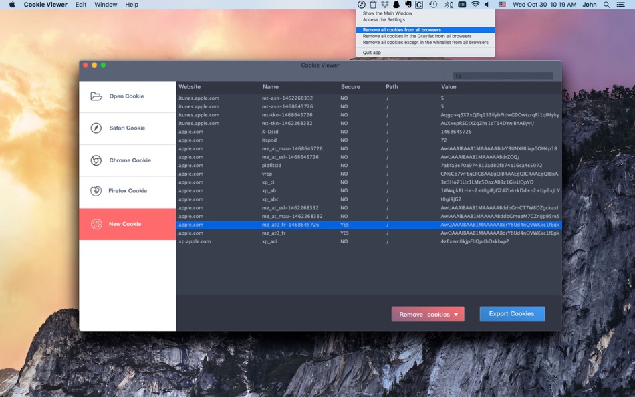
Task: Open the Dropbox icon in menu bar
Action: click(x=385, y=5)
